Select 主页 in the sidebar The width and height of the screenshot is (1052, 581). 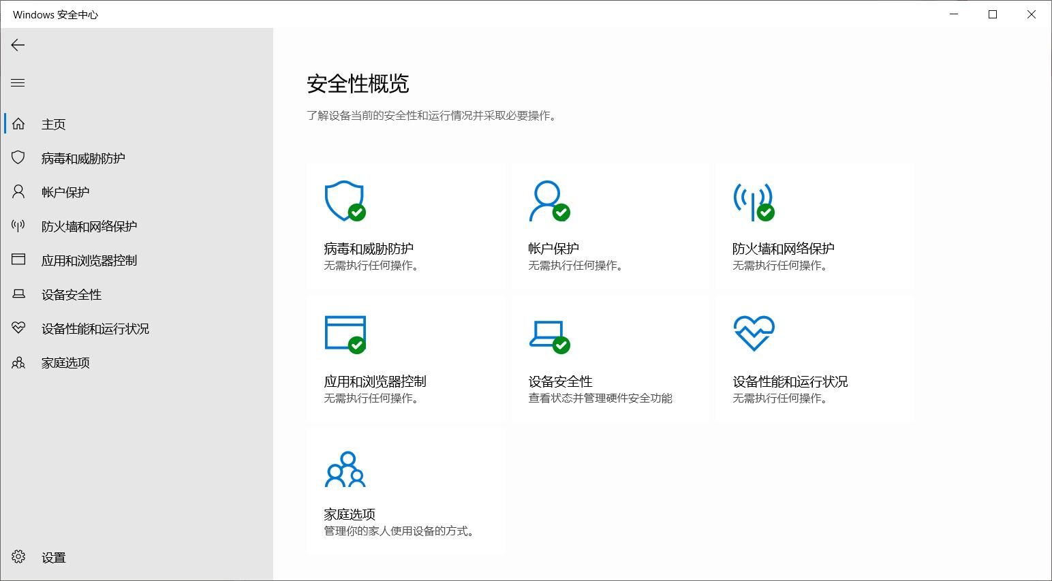53,124
